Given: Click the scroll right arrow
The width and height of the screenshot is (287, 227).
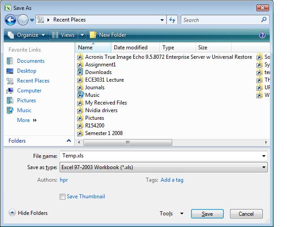Looking at the screenshot, I should 266,142.
